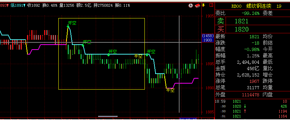Click the 量13256 volume value
The image size is (290, 136).
[x=67, y=6]
